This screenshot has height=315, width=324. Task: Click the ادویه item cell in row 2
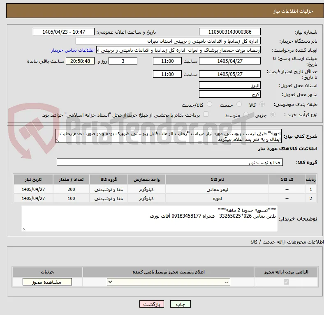pyautogui.click(x=217, y=198)
